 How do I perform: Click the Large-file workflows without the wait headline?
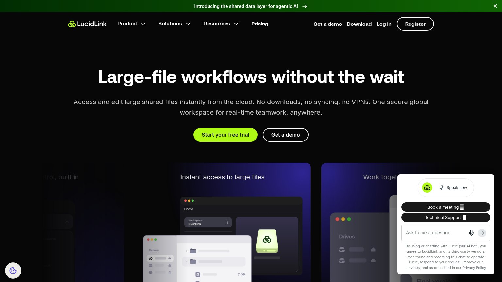pyautogui.click(x=251, y=77)
